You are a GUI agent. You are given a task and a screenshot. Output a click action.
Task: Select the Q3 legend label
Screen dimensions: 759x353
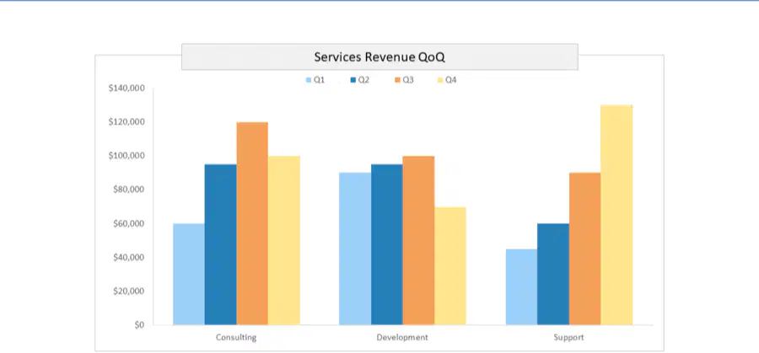(408, 80)
